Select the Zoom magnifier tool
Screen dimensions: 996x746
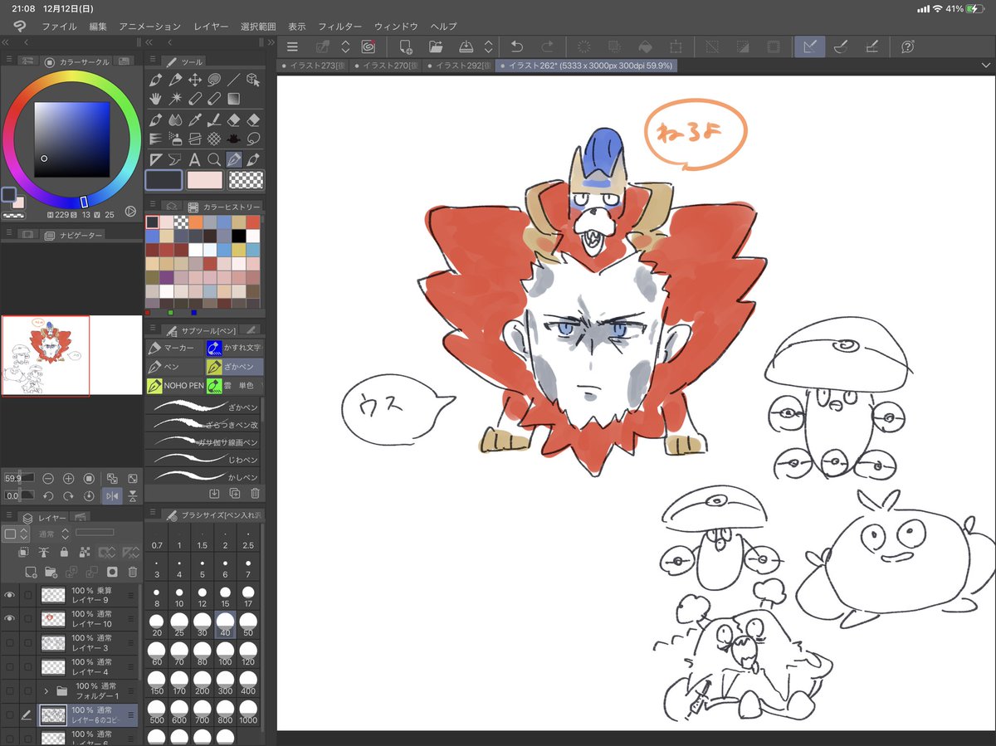214,159
